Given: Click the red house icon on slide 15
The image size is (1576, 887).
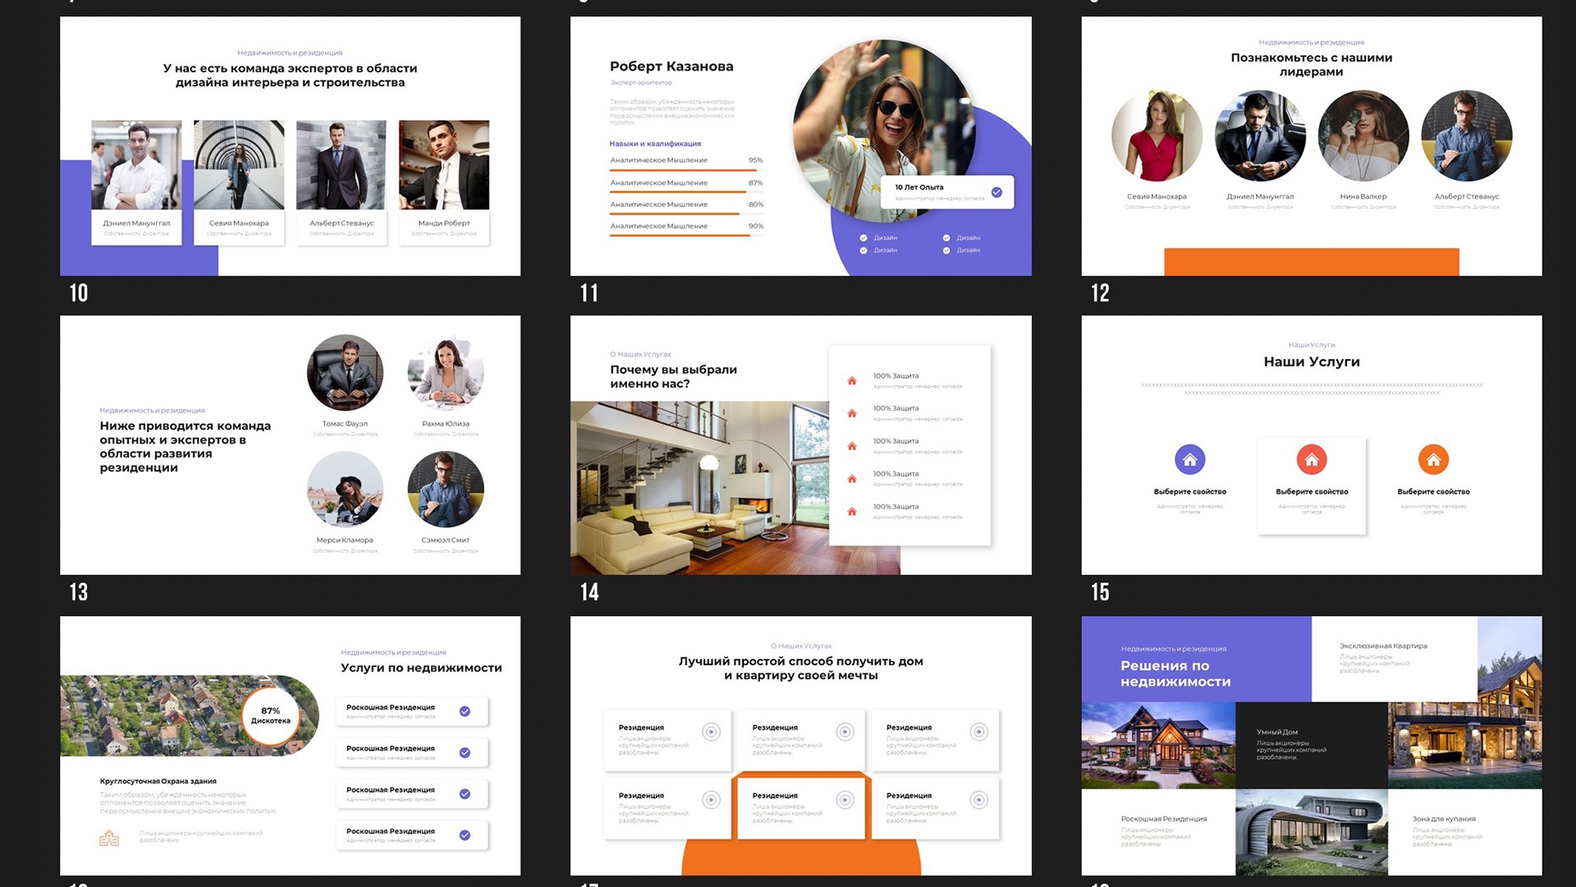Looking at the screenshot, I should pyautogui.click(x=1312, y=460).
